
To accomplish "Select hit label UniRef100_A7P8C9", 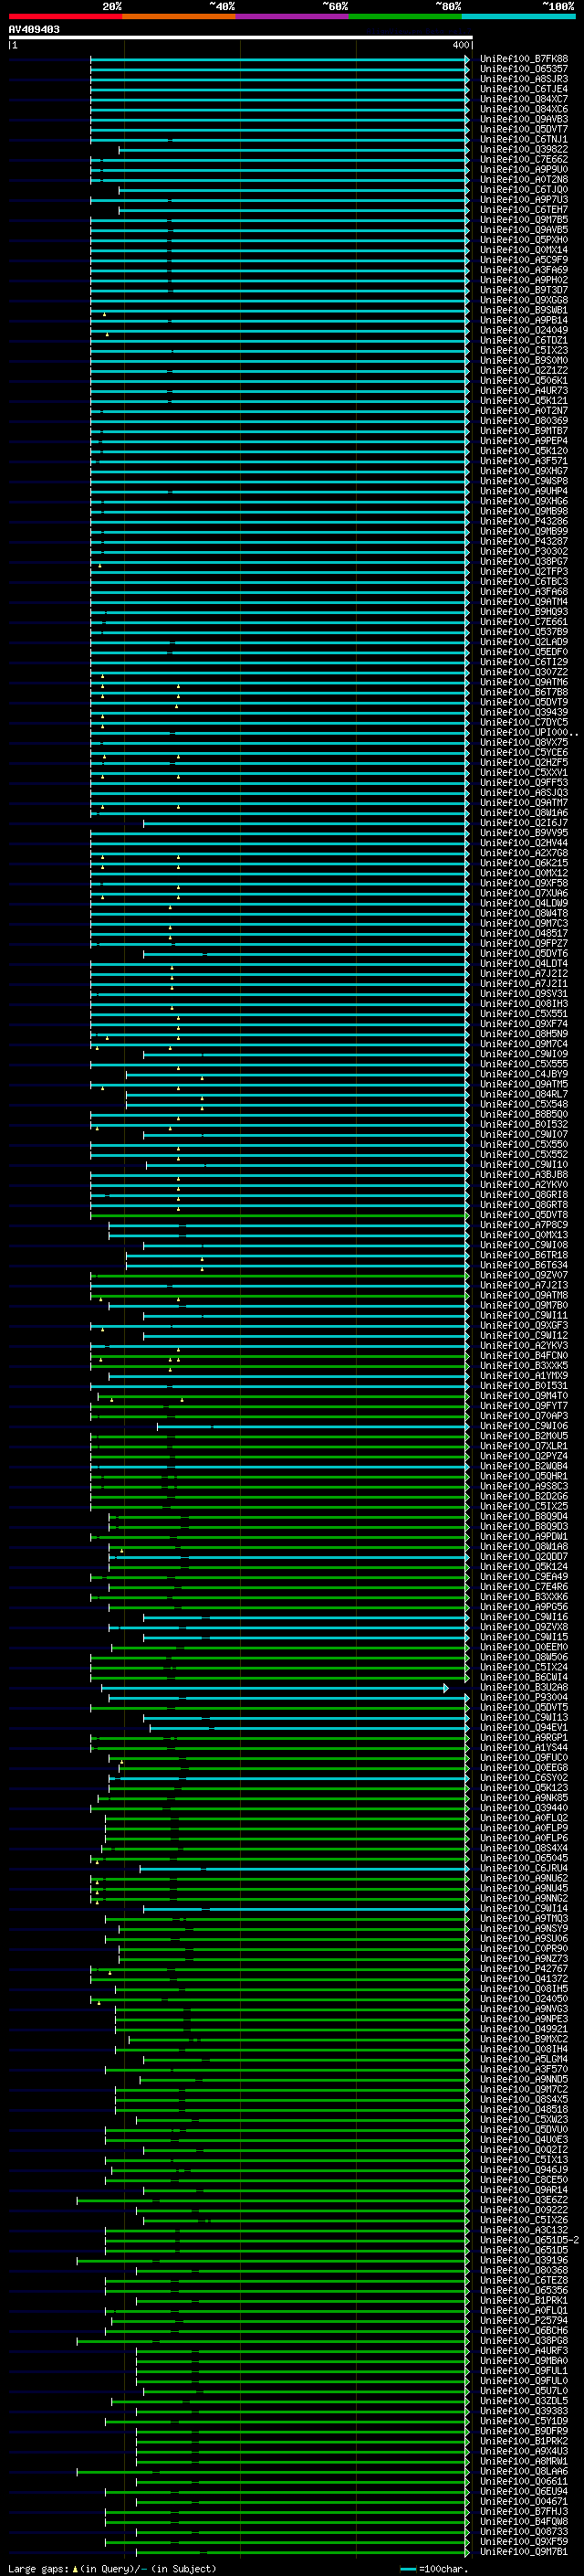I will 523,1225.
